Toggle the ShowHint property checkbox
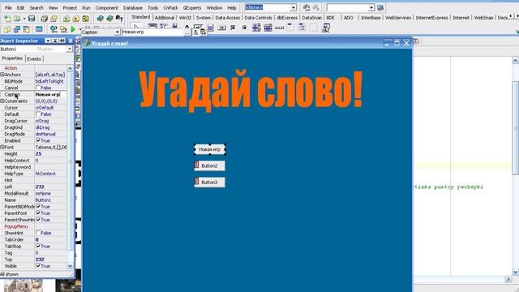This screenshot has width=519, height=292. (x=38, y=233)
